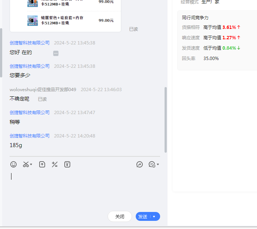Screen dimensions: 257x229
Task: Click the ellipsis icon beside 您好 在的
Action: (56, 53)
